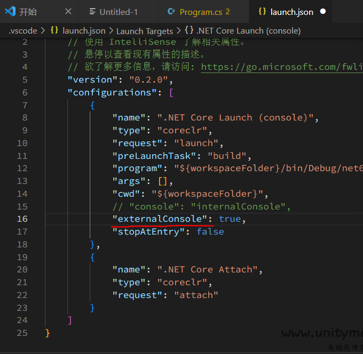Click the false value of stopAtEntry
Viewport: 363px width, 354px height.
[x=210, y=232]
